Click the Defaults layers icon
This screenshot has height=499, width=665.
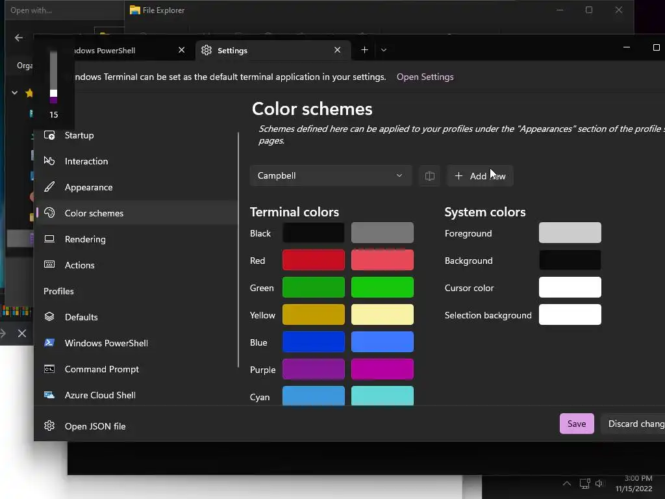click(49, 316)
